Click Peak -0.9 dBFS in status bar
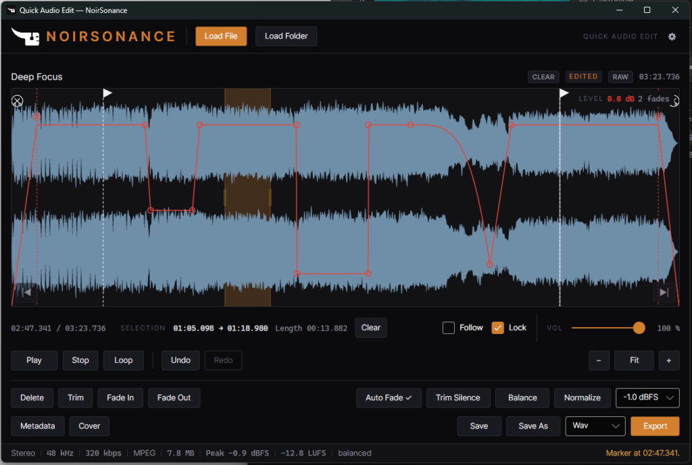The image size is (692, 465). point(237,453)
